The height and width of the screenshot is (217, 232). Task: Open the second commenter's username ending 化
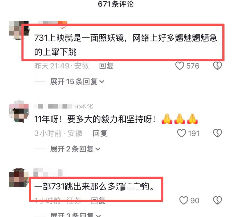coord(63,106)
